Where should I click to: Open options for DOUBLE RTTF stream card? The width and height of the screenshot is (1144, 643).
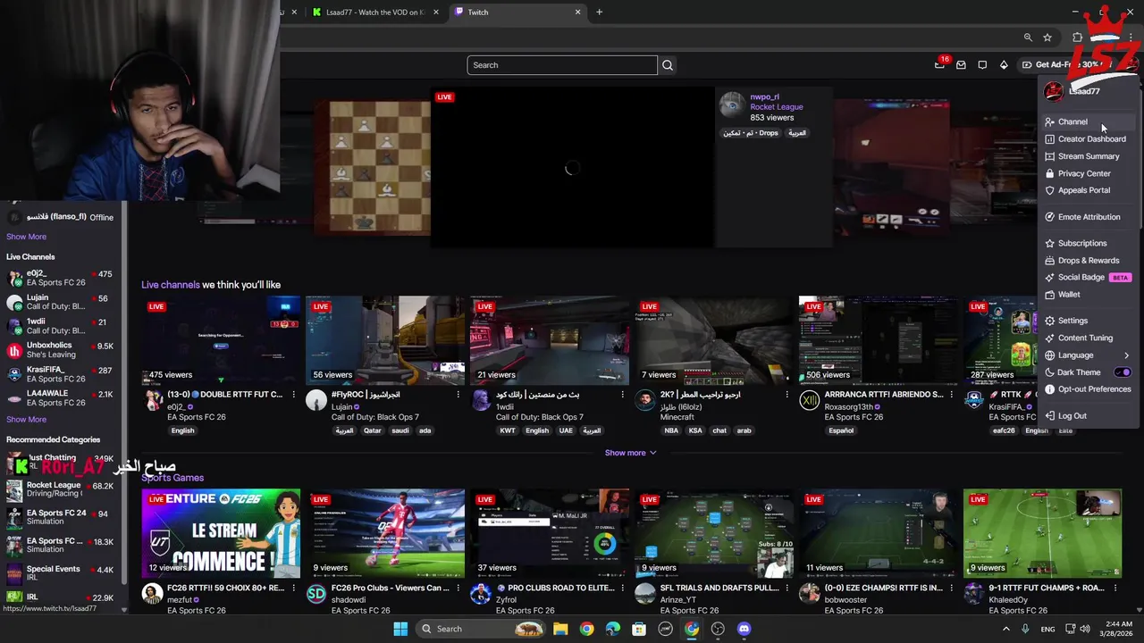(293, 395)
